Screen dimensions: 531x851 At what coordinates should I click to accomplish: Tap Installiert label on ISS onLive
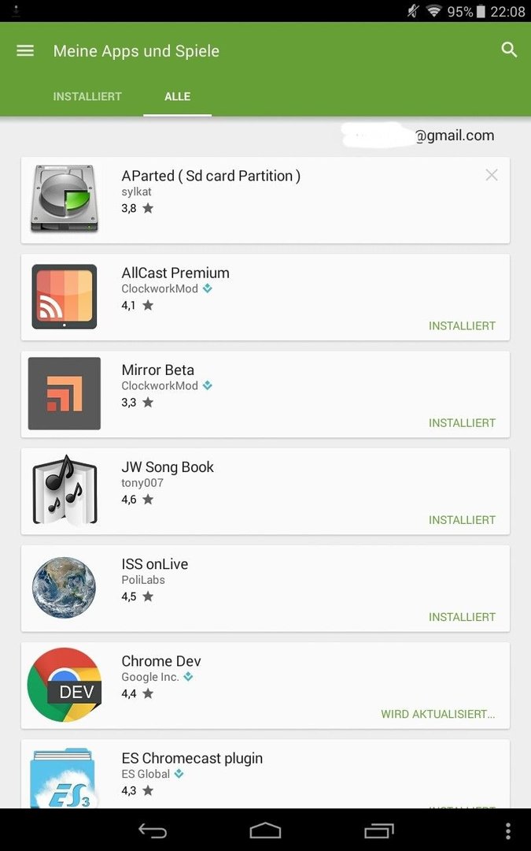(x=463, y=617)
